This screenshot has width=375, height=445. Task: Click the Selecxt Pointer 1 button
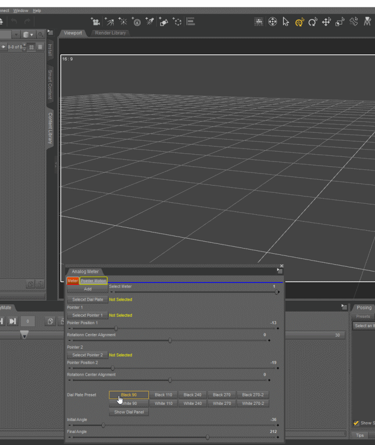click(x=87, y=315)
